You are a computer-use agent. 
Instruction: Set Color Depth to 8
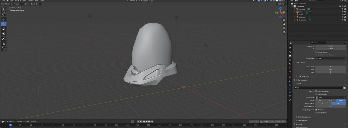[323, 103]
